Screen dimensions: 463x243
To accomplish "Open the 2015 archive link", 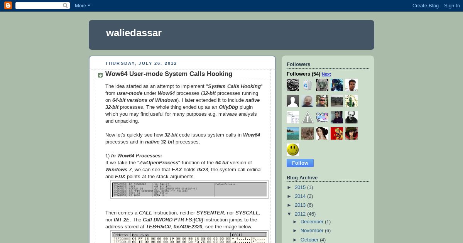I will click(300, 187).
